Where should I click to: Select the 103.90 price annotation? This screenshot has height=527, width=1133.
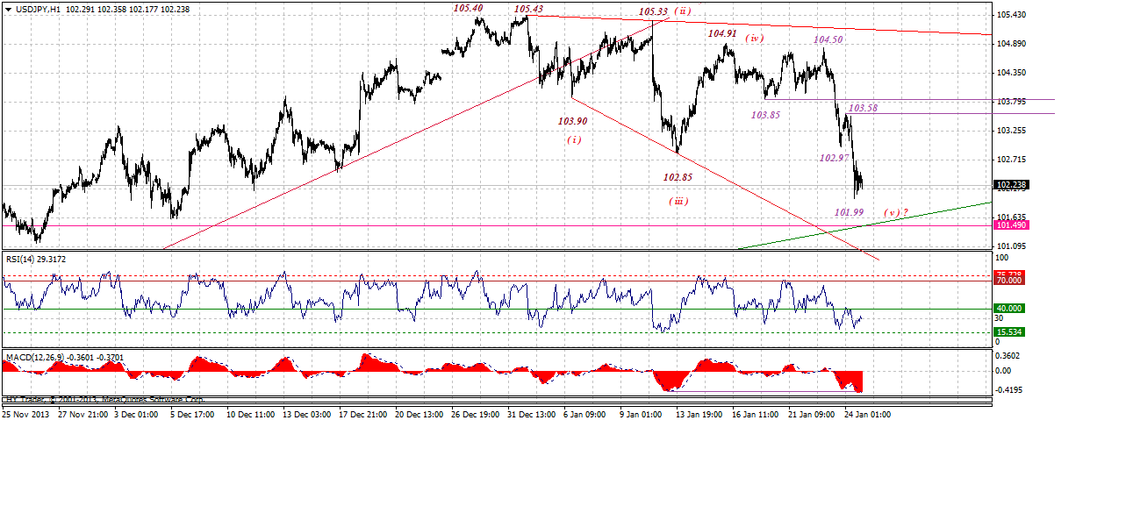point(572,122)
